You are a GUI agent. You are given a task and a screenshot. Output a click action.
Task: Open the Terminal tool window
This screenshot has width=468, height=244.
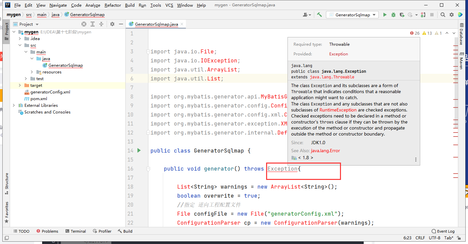pyautogui.click(x=76, y=231)
